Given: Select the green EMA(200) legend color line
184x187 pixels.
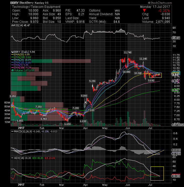Looking at the screenshot, I should tap(12, 57).
